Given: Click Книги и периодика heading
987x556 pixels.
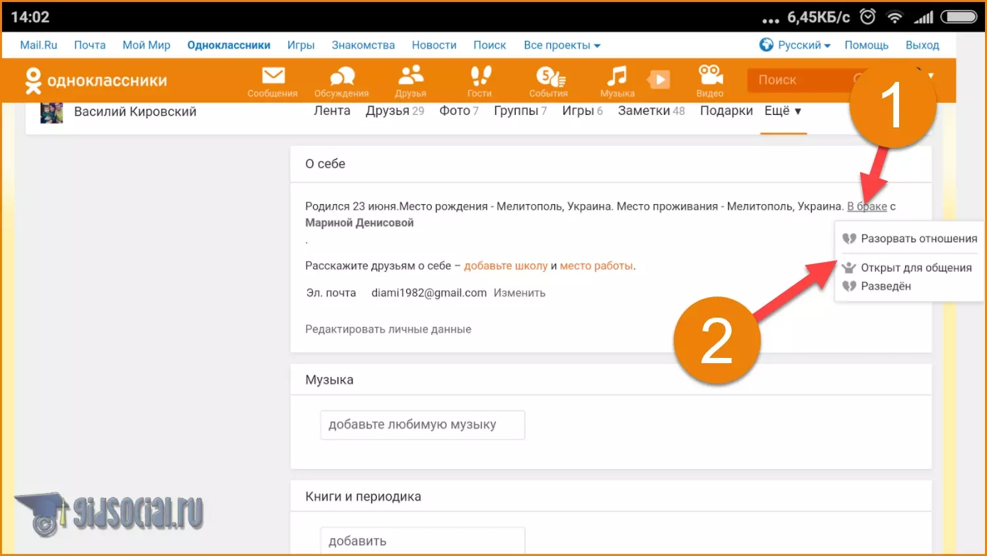Looking at the screenshot, I should (363, 497).
